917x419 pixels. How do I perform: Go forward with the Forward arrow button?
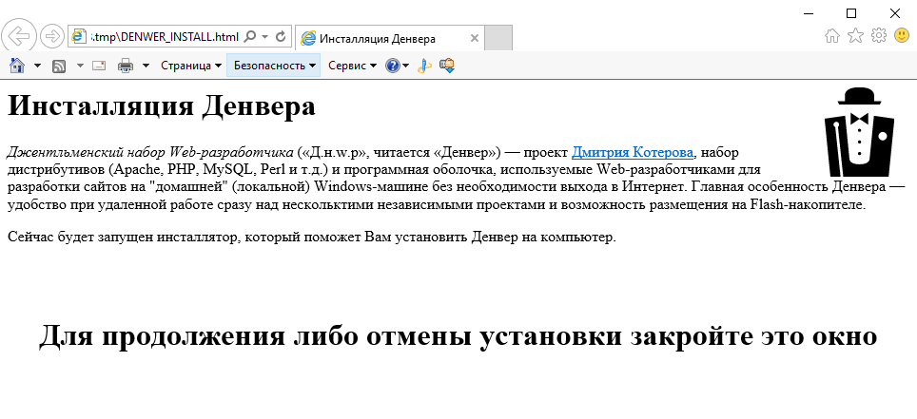click(52, 37)
